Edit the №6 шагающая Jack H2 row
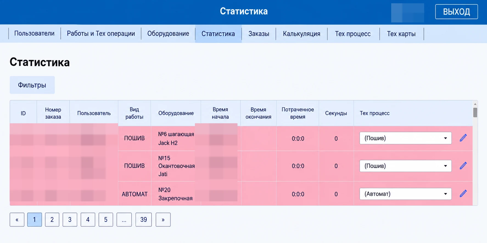Viewport: 487px width, 243px height. click(463, 138)
